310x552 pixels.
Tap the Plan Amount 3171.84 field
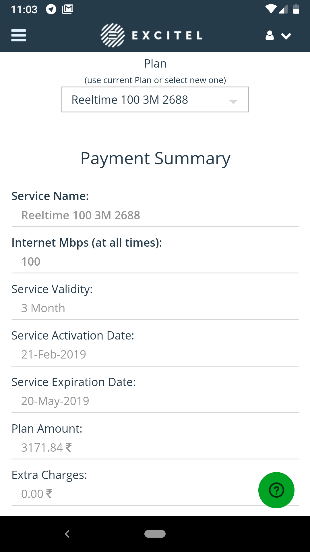pyautogui.click(x=46, y=447)
